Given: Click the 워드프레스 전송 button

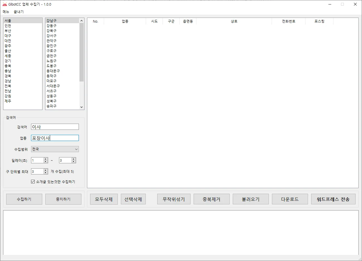Looking at the screenshot, I should click(x=333, y=199).
